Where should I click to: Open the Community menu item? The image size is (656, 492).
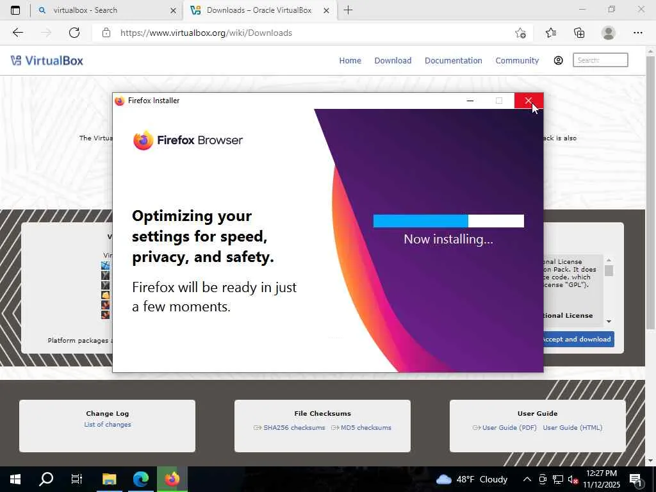[x=517, y=61]
